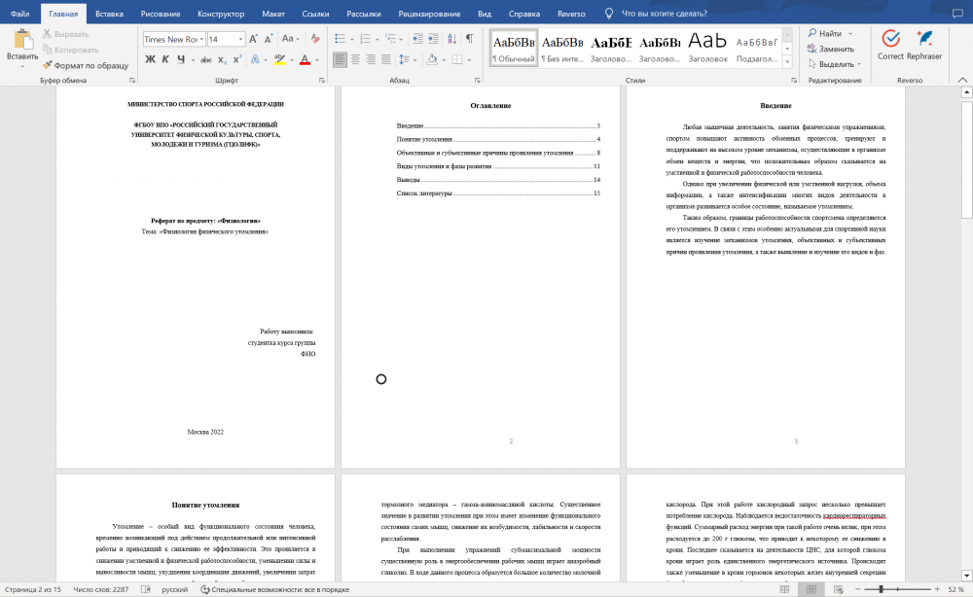The height and width of the screenshot is (597, 973).
Task: Collapse the ribbon with the chevron
Action: coord(962,81)
